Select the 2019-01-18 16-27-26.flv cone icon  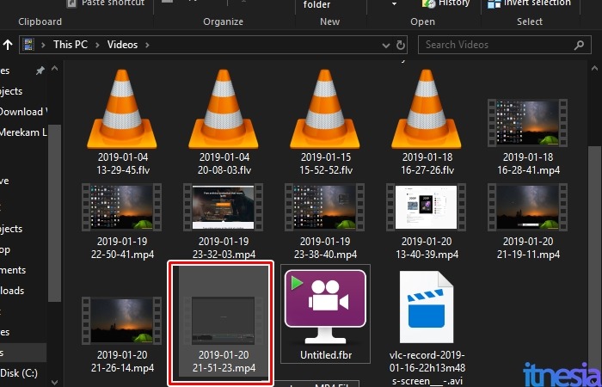point(427,109)
